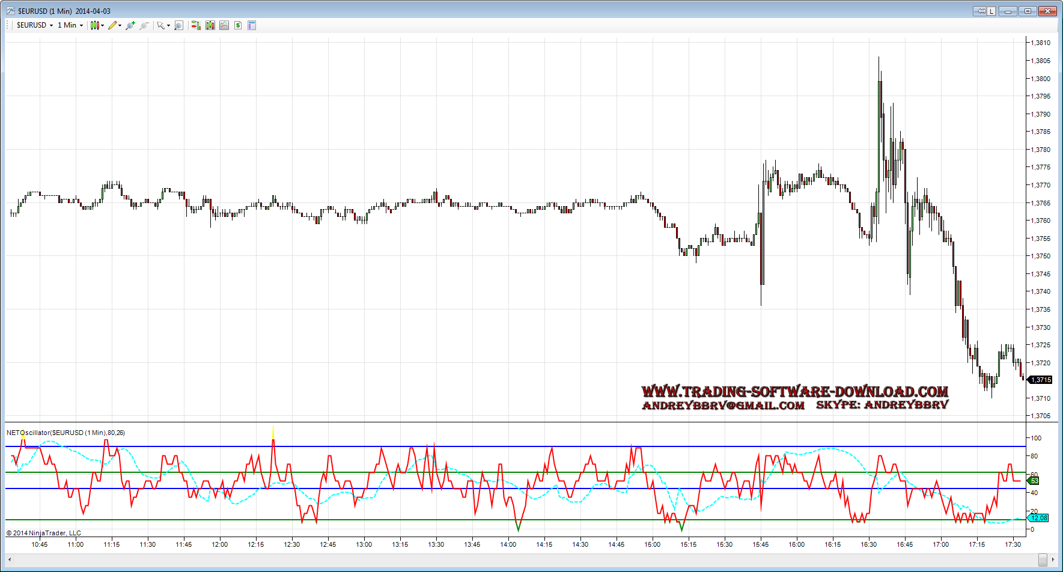
Task: Click the scroll right arrow at bottom
Action: 1053,559
